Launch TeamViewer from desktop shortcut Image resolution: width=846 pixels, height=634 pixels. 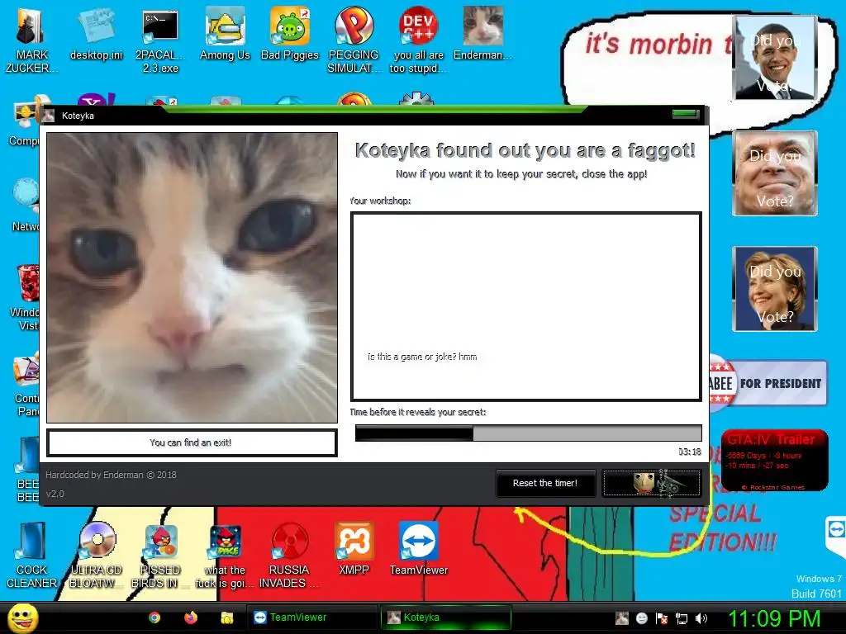(x=419, y=549)
